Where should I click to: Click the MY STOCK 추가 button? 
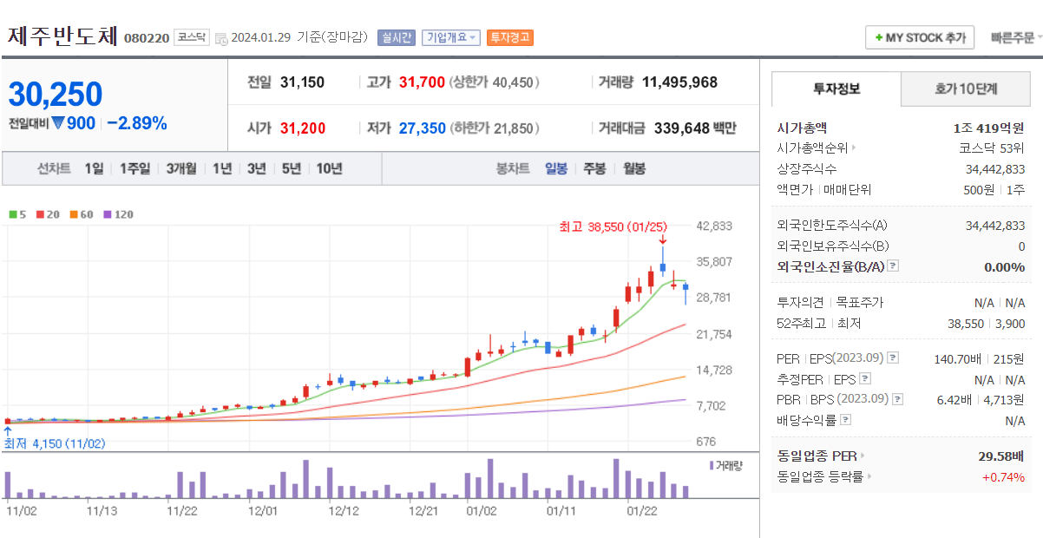click(x=920, y=37)
